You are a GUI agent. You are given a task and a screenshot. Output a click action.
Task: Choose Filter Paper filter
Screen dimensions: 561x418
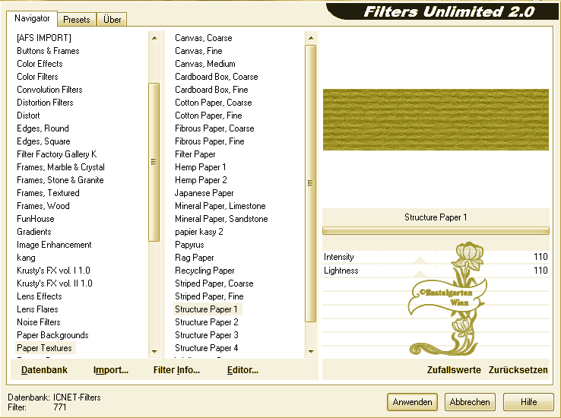pos(195,154)
